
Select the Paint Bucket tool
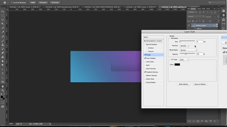[x=2, y=57]
